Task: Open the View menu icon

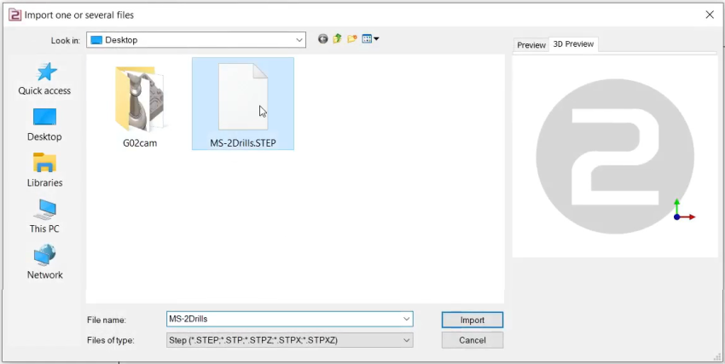Action: coord(370,39)
